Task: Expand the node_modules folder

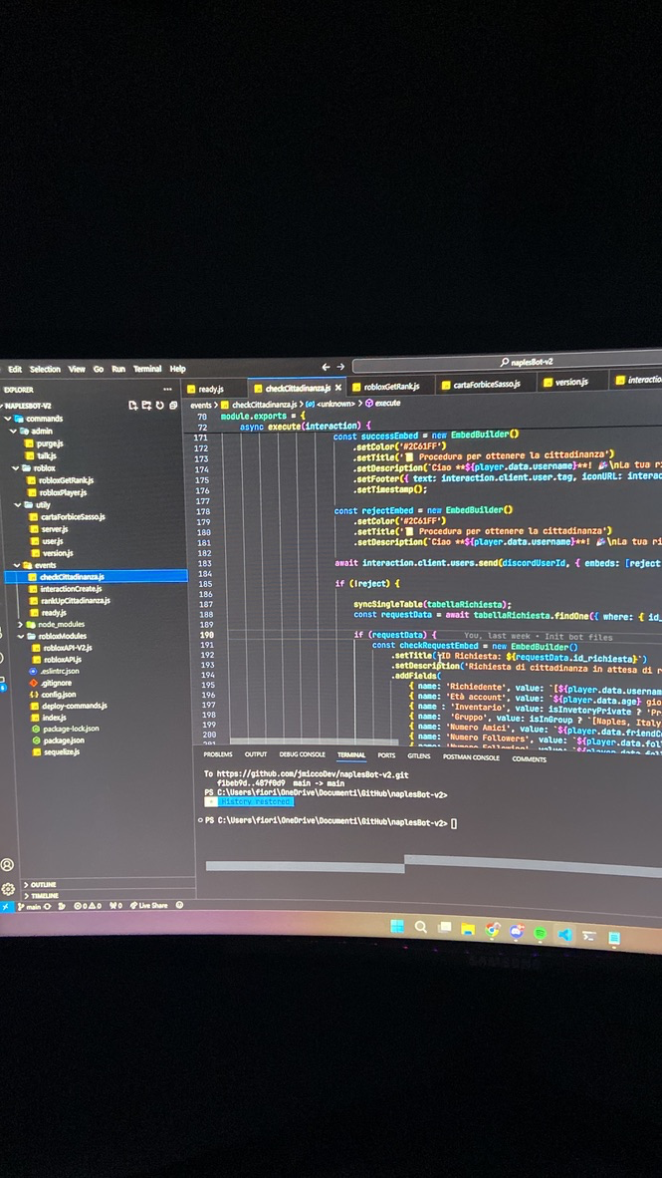Action: [61, 624]
